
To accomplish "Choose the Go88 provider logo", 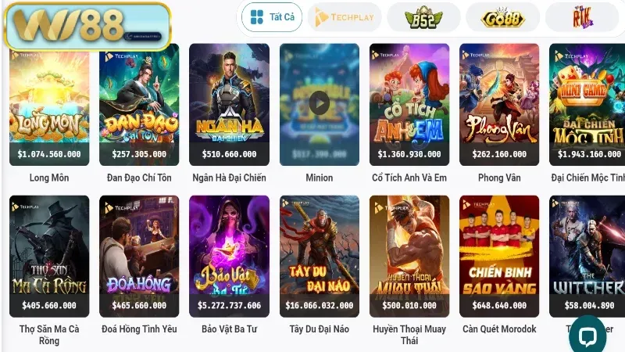I will 502,17.
